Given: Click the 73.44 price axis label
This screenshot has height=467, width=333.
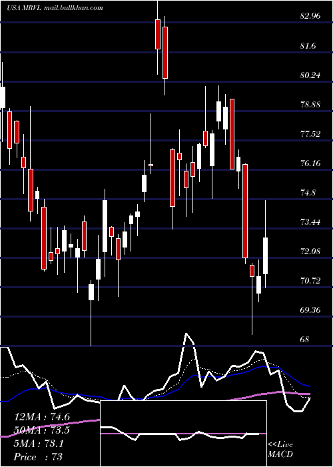Looking at the screenshot, I should coord(310,222).
